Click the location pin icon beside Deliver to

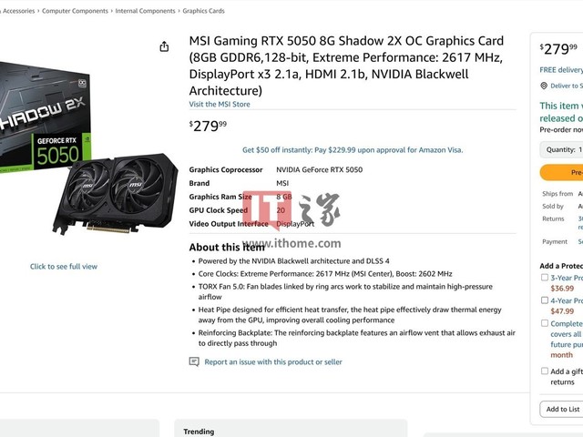coord(544,86)
